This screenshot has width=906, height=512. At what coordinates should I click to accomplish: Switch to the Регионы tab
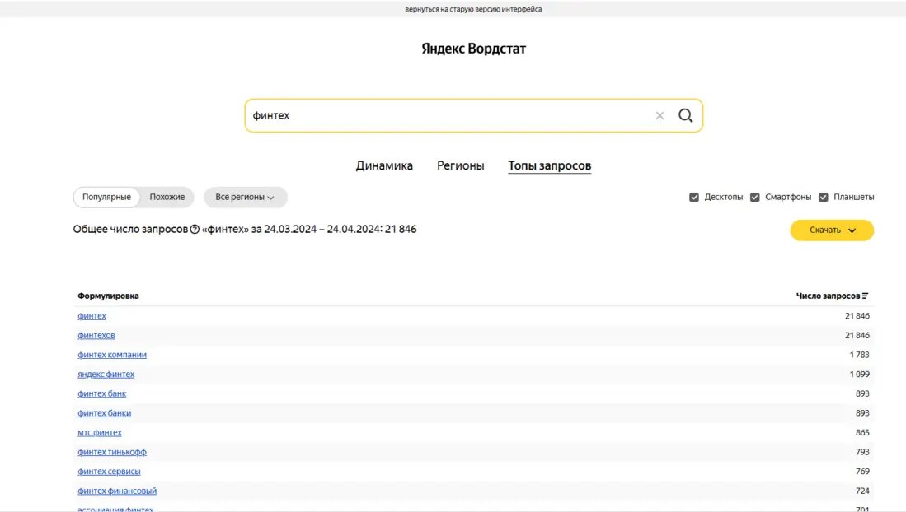[x=461, y=165]
